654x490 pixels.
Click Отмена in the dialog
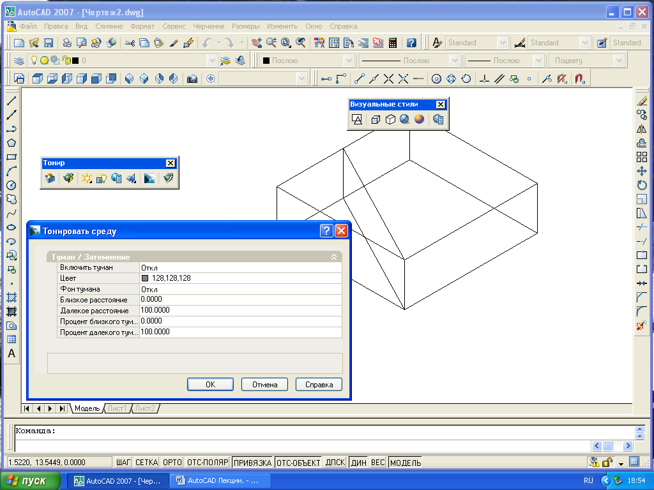click(x=264, y=384)
